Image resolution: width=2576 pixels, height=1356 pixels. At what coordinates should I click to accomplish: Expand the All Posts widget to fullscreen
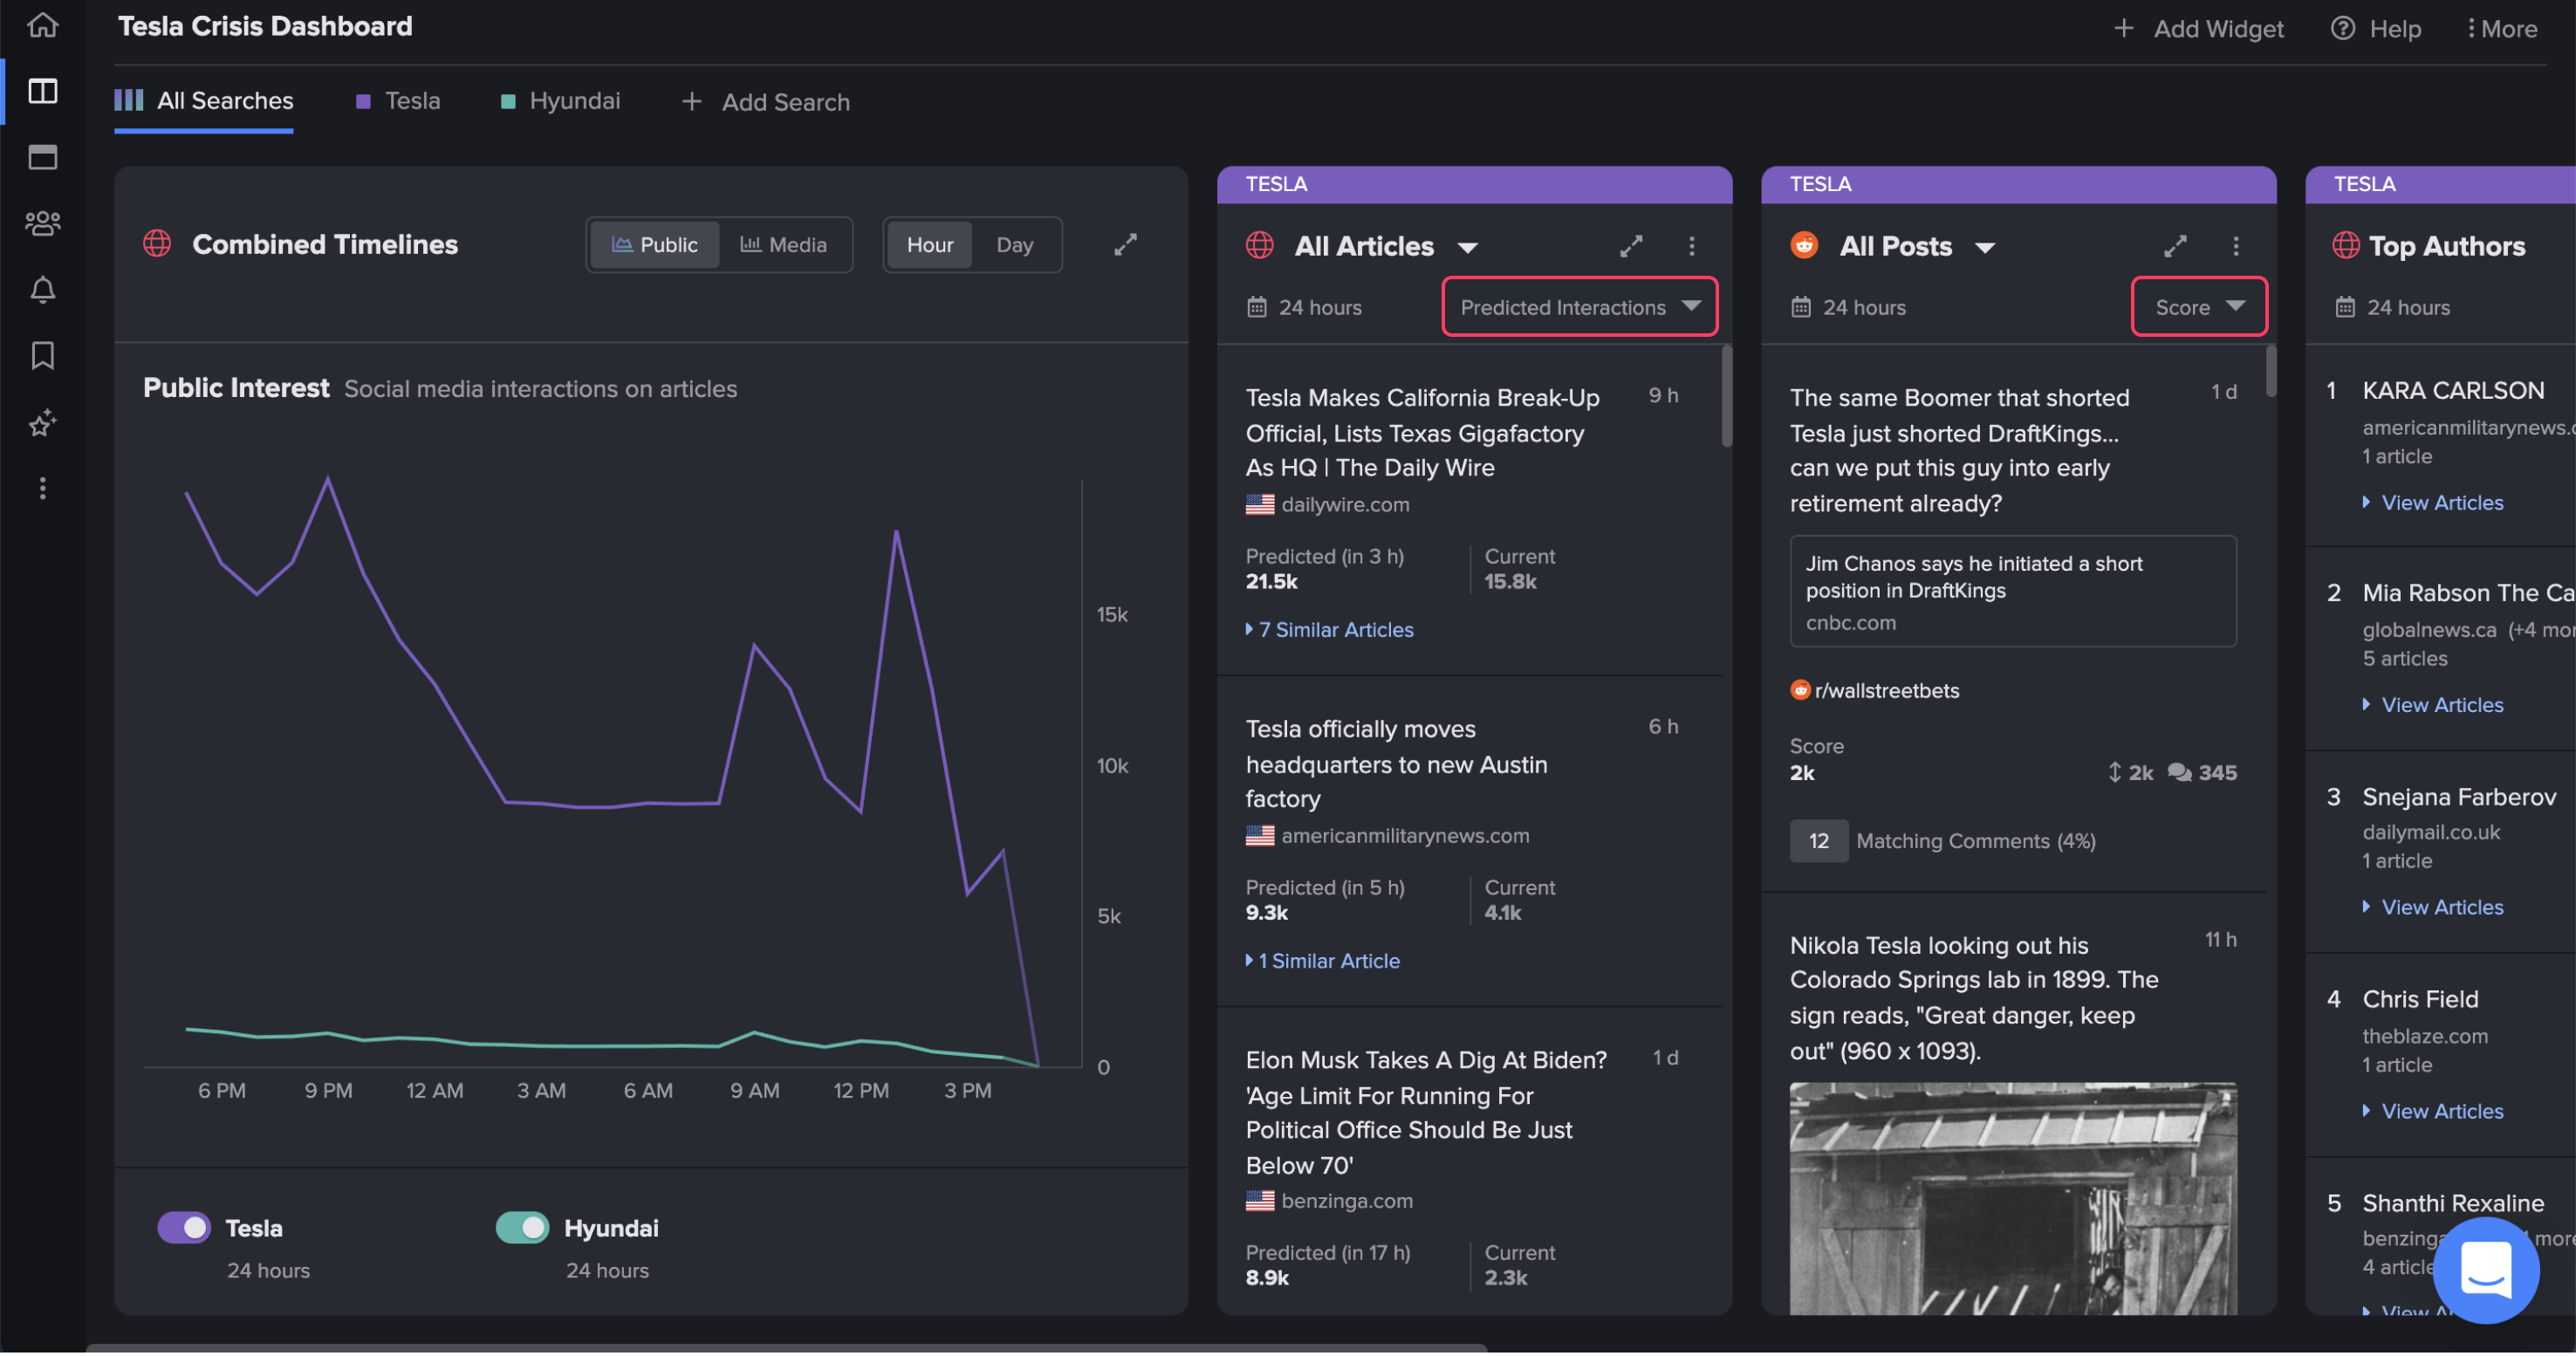[x=2175, y=246]
